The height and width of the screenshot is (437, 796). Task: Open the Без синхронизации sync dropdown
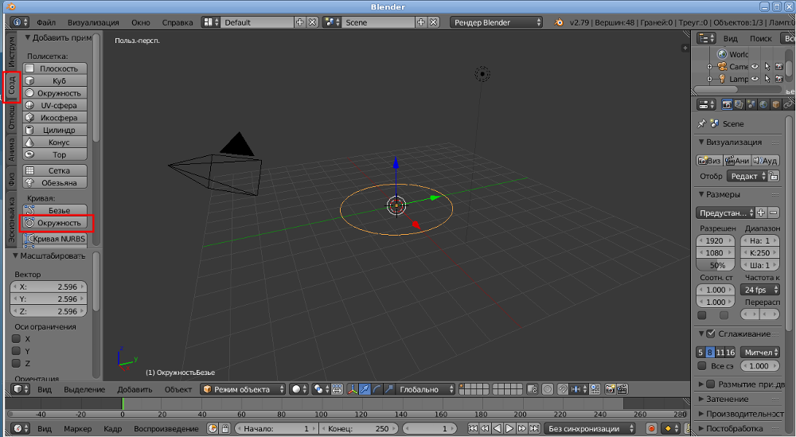589,428
